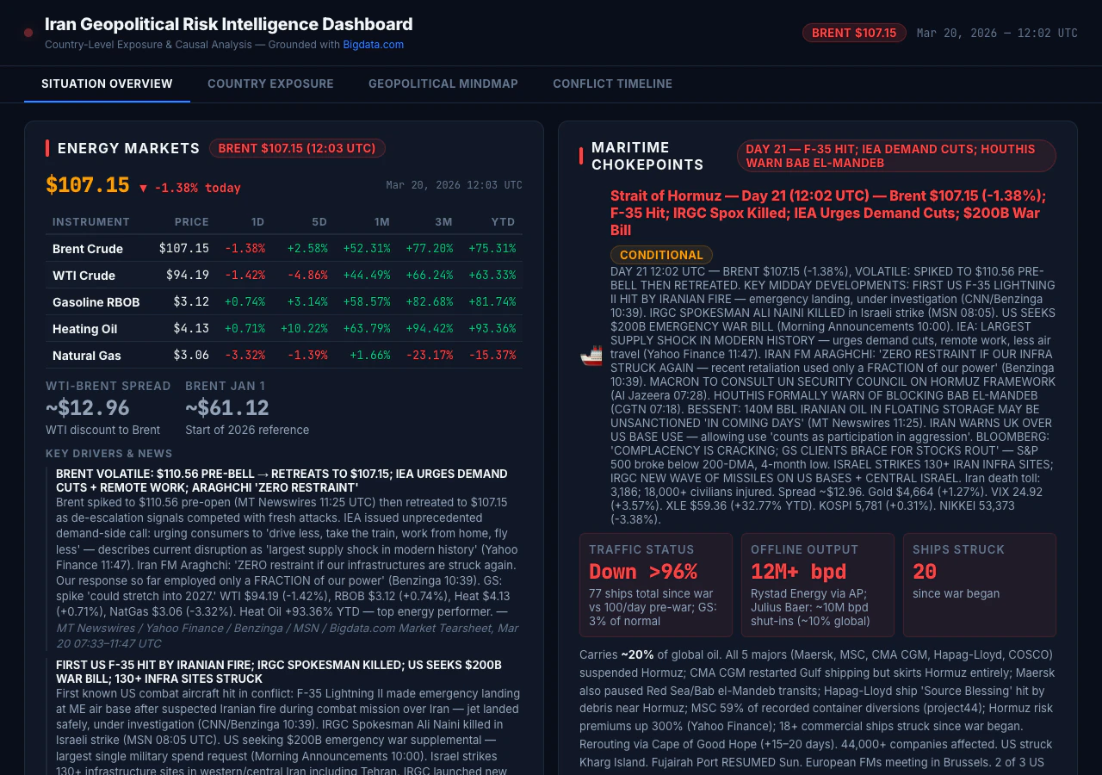Image resolution: width=1102 pixels, height=775 pixels.
Task: Click the red accent bar beside ENERGY MARKETS
Action: tap(47, 148)
